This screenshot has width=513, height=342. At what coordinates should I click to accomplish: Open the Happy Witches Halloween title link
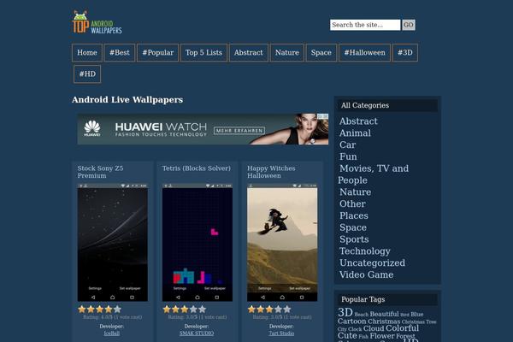point(271,172)
